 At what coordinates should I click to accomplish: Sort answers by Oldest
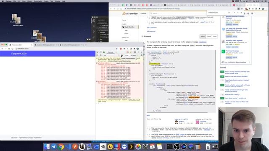pyautogui.click(x=208, y=36)
